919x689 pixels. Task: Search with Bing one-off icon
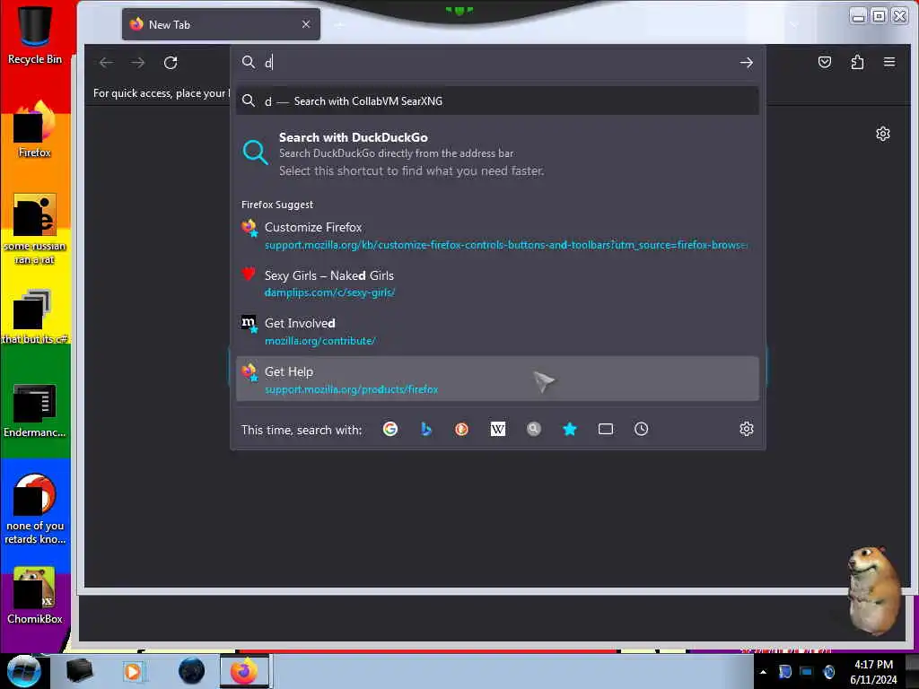pyautogui.click(x=426, y=429)
